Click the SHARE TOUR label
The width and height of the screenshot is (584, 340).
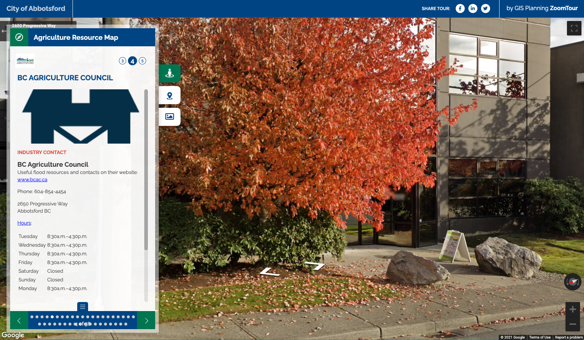click(x=436, y=8)
